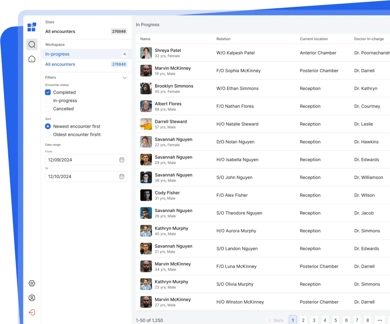Viewport: 390px width, 324px height.
Task: Click relation F/O Sophia McKinney
Action: 239,71
